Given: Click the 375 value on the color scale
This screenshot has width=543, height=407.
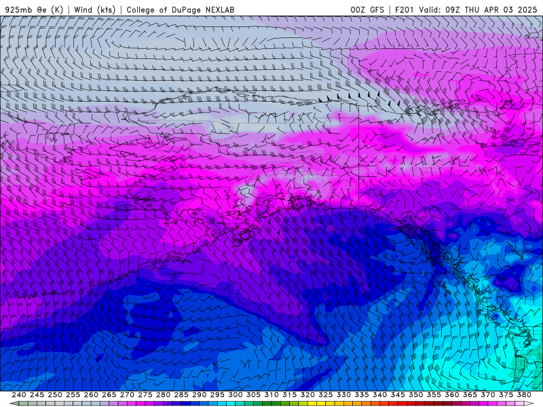Looking at the screenshot, I should [506, 395].
